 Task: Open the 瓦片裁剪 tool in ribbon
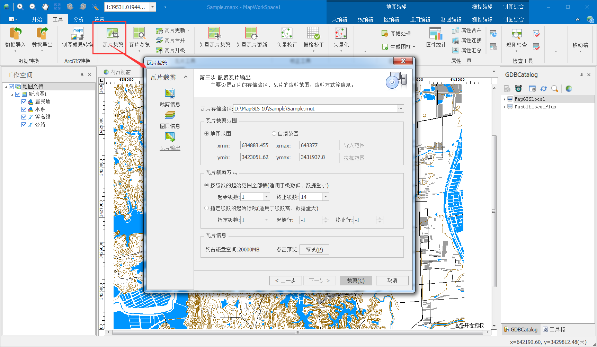pos(113,38)
